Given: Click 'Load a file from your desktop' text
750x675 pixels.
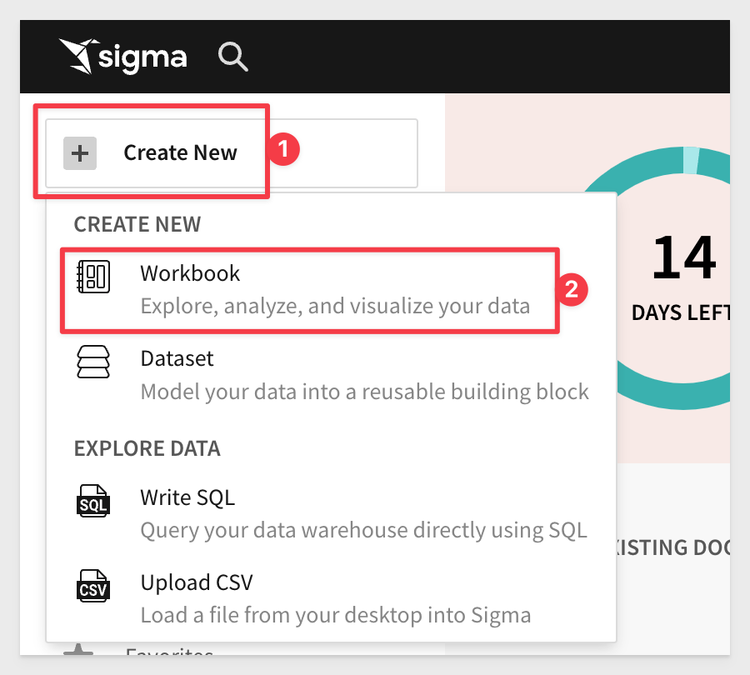Looking at the screenshot, I should (335, 616).
